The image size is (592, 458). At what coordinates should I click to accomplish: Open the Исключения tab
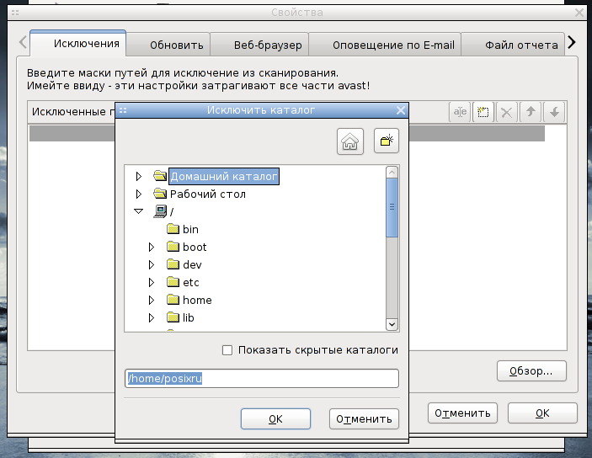(x=78, y=43)
